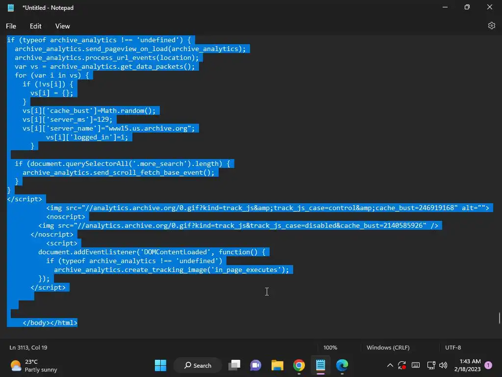Click the volume speaker icon

(x=443, y=365)
